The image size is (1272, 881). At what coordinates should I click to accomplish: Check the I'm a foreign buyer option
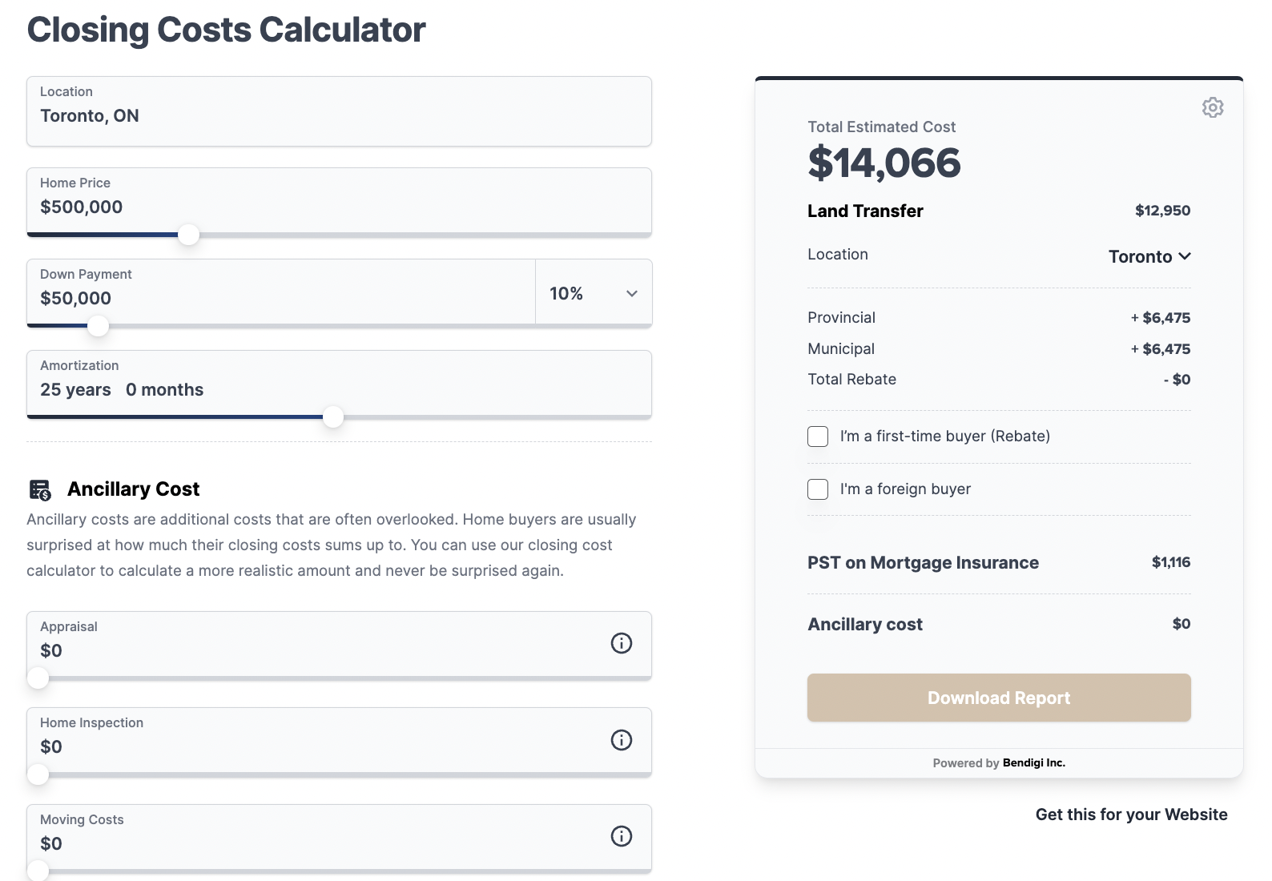coord(817,489)
